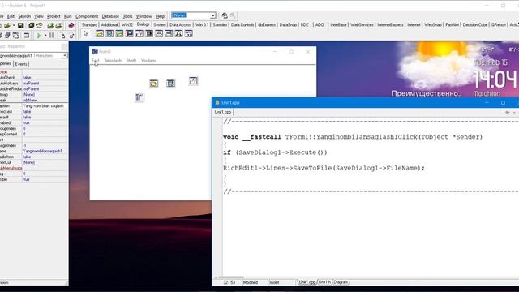This screenshot has width=519, height=292.
Task: Select FontDialog component icon on Form1
Action: click(x=193, y=81)
